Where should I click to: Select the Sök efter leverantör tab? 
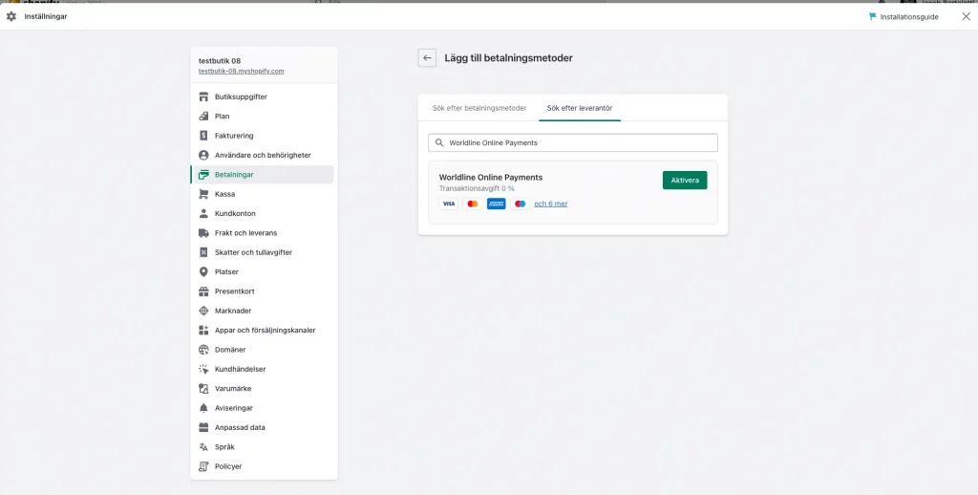pos(580,108)
